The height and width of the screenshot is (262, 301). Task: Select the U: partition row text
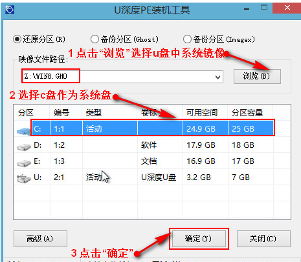coord(38,177)
